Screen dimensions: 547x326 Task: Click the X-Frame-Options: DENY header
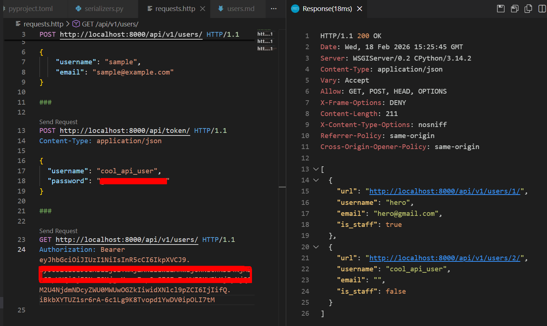(363, 103)
